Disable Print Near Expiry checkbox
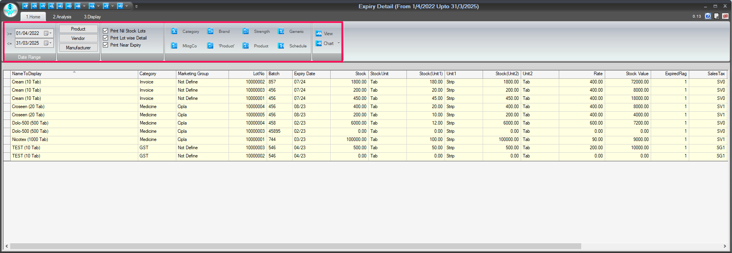 click(x=106, y=45)
